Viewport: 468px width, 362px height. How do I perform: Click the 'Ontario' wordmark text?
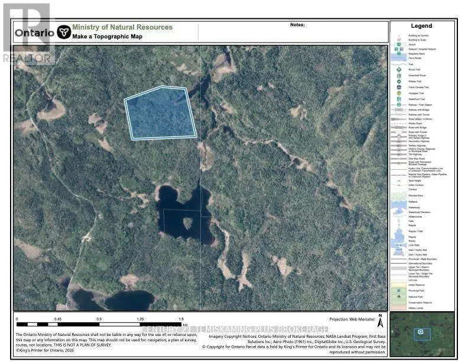34,33
